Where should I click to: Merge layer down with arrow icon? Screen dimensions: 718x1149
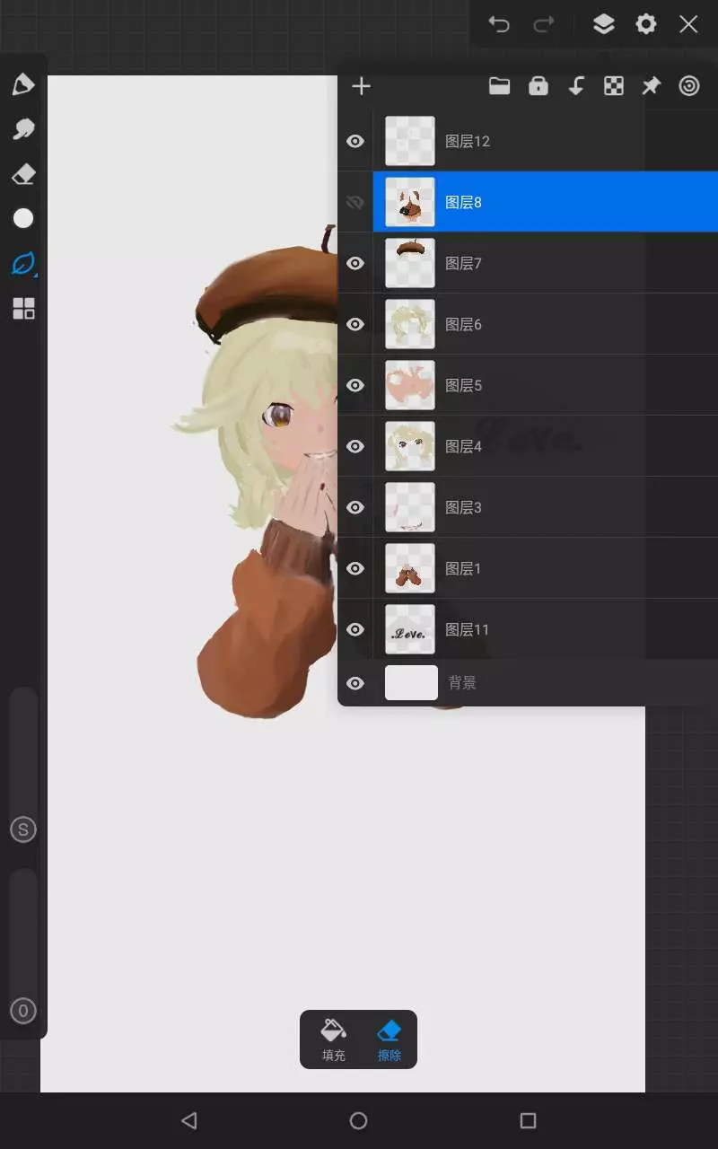click(x=576, y=86)
